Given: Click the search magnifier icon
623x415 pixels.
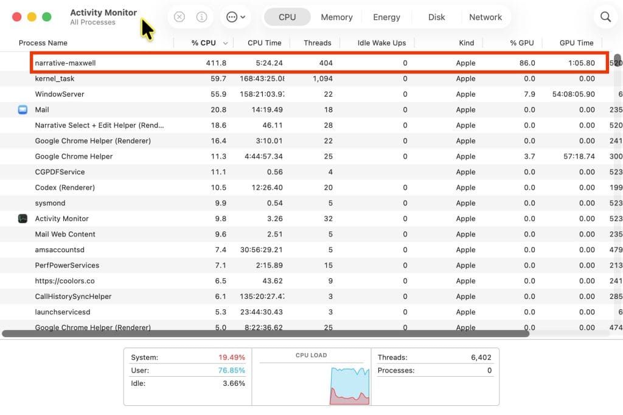Looking at the screenshot, I should coord(605,16).
